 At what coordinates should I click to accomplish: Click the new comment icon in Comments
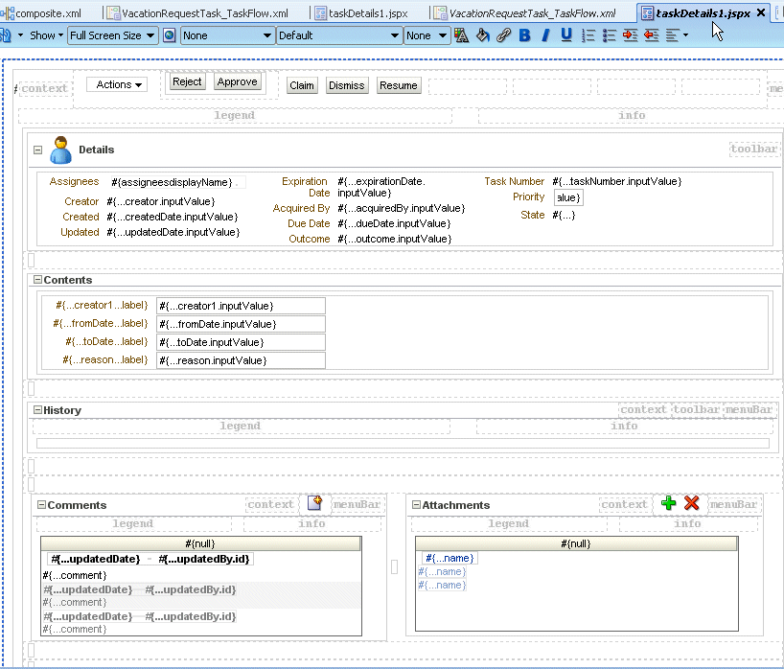(x=314, y=503)
